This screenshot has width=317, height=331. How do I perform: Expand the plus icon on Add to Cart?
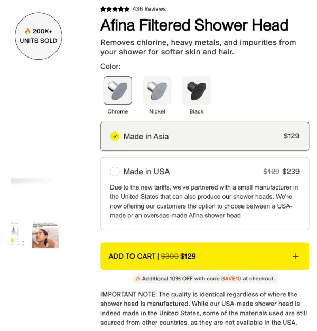[295, 257]
